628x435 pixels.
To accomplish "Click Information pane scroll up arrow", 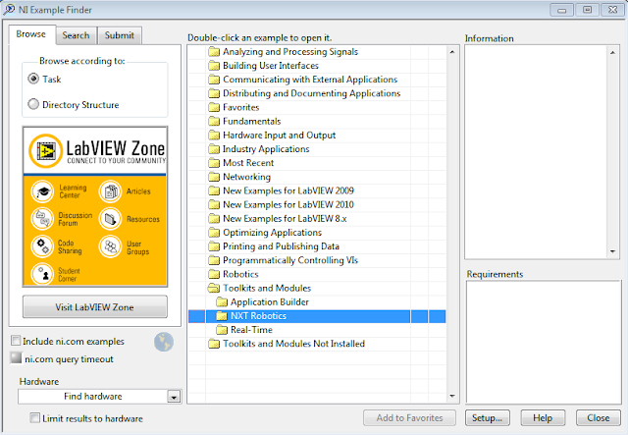I will coord(612,52).
